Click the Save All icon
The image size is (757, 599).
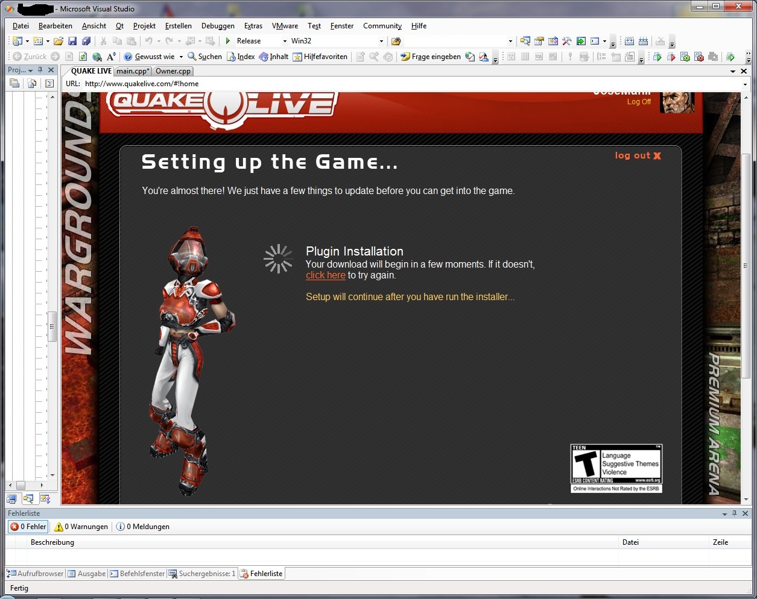pos(86,41)
